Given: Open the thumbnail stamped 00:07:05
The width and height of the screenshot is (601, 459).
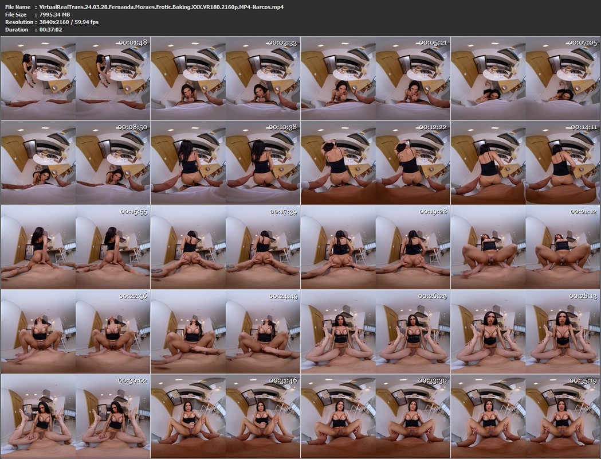Looking at the screenshot, I should [525, 78].
